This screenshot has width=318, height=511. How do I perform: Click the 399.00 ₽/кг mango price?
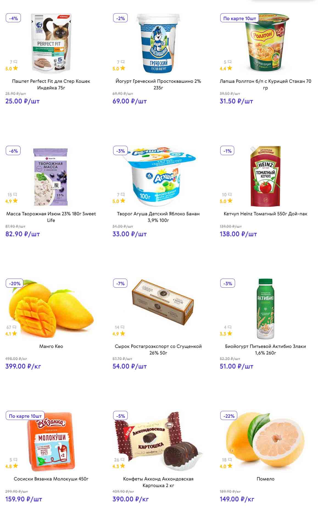[23, 366]
